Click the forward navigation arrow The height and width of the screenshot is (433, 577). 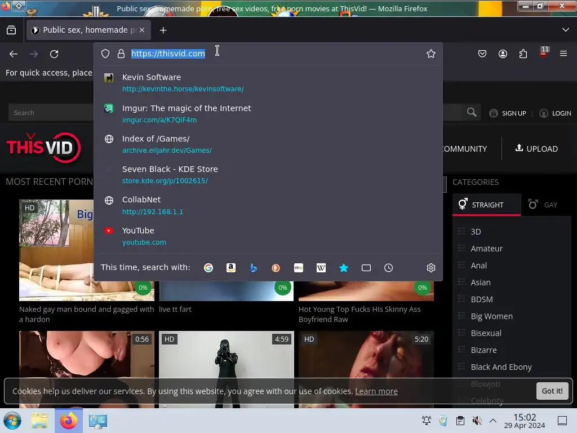click(x=34, y=54)
